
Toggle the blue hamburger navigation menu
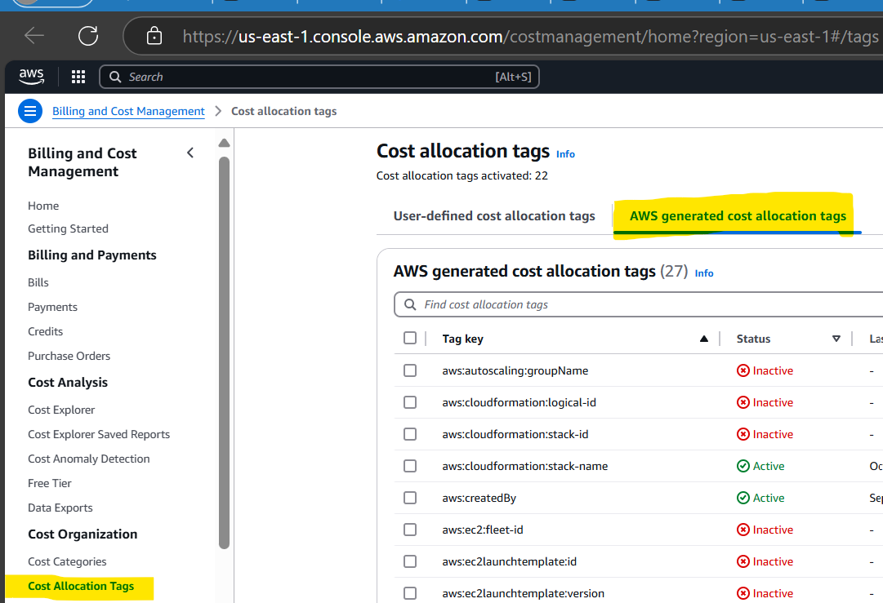click(x=31, y=112)
